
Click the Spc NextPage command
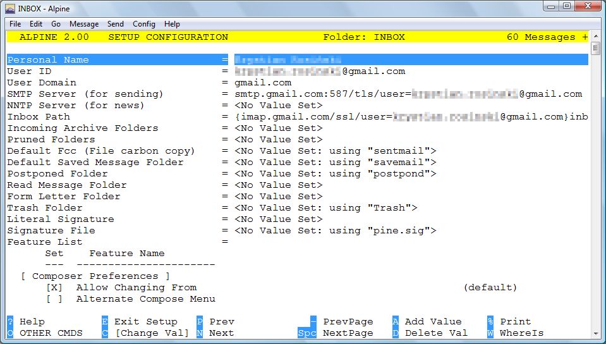[x=336, y=333]
